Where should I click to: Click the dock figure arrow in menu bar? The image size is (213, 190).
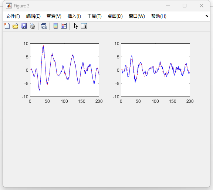tap(207, 16)
